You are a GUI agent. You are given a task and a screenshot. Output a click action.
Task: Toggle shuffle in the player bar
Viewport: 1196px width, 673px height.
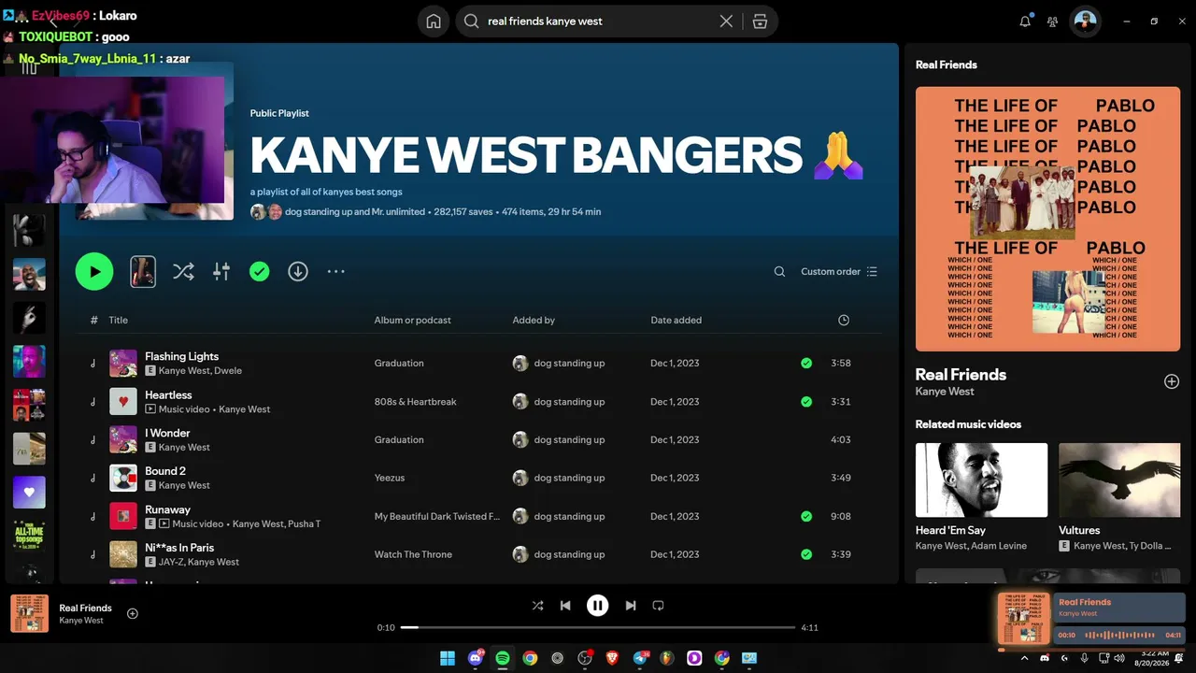click(x=537, y=606)
